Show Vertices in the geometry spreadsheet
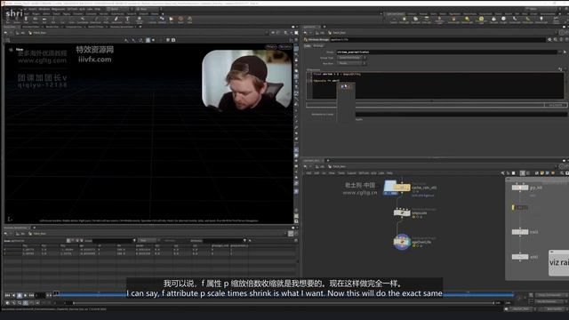The image size is (569, 320). pos(73,240)
